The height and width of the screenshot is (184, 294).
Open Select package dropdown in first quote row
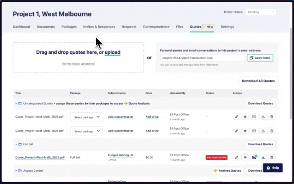(x=87, y=117)
